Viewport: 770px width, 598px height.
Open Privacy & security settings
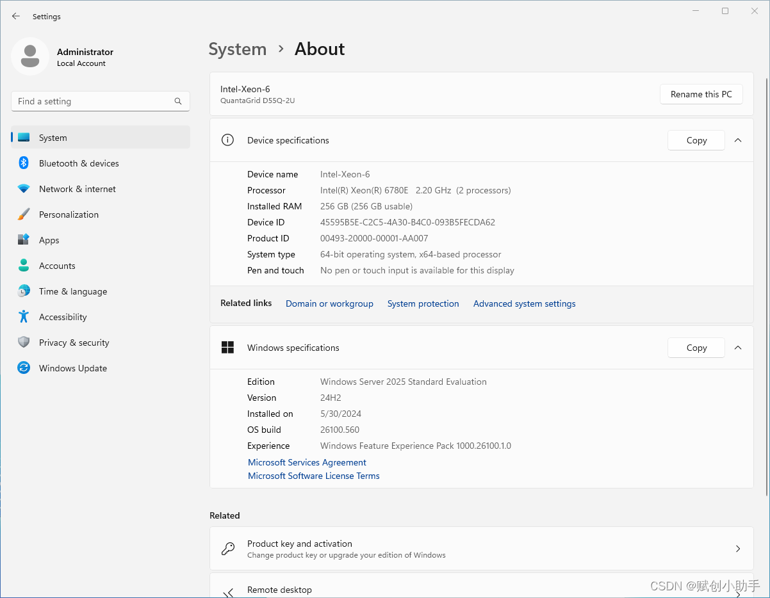click(101, 343)
